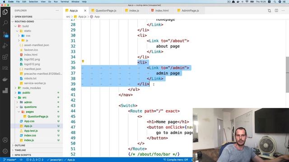289x162 pixels.
Task: Open the Source Control view
Action: tap(5, 34)
